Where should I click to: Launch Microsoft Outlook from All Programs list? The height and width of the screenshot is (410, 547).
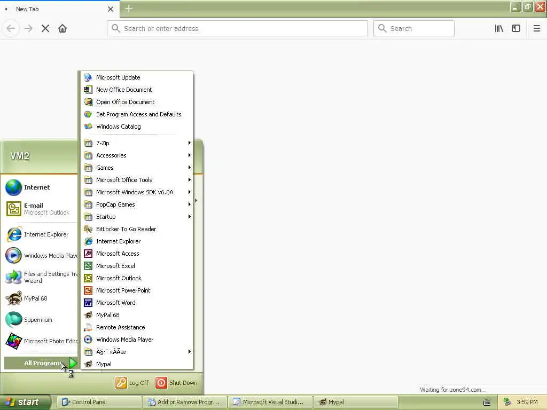click(x=137, y=278)
